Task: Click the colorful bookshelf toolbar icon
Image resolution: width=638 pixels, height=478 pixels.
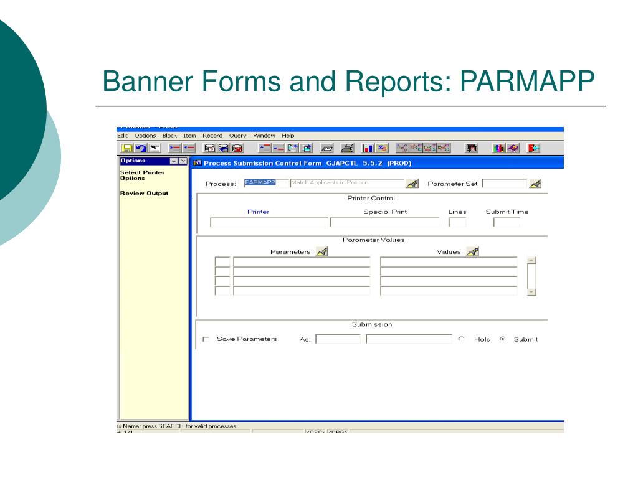Action: [x=498, y=148]
